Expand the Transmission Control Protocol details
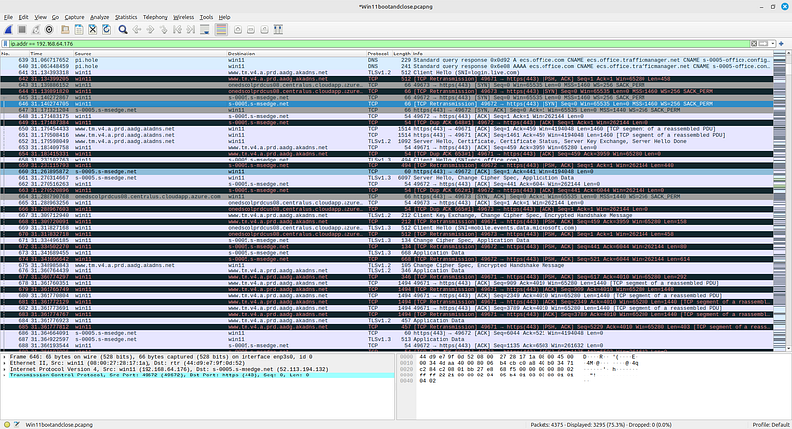The width and height of the screenshot is (792, 429). (x=5, y=375)
